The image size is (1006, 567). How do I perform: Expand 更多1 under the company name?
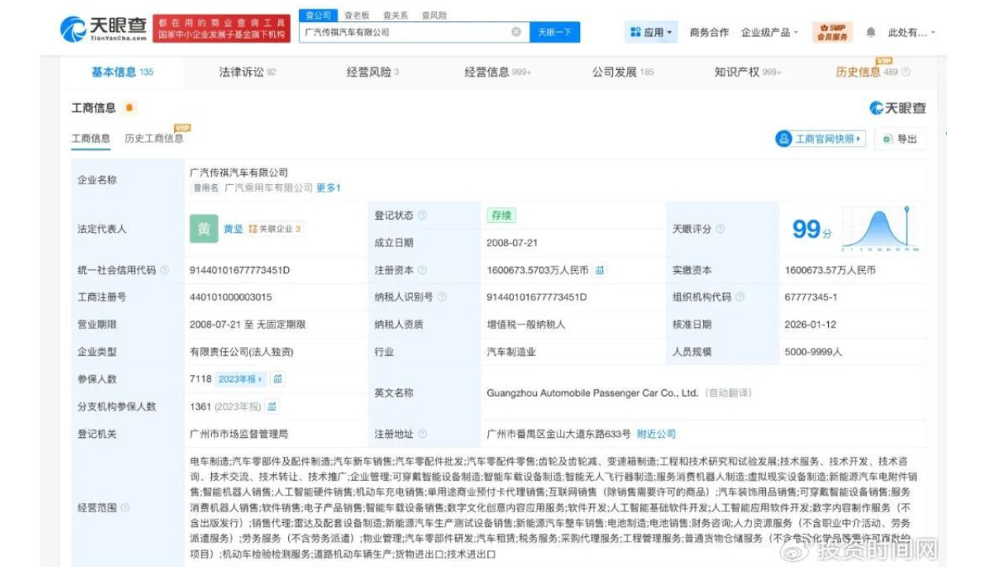point(326,188)
